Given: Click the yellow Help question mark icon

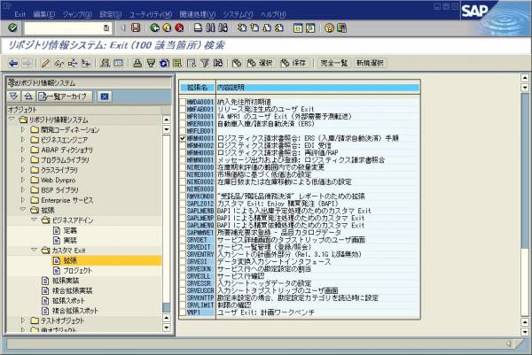Looking at the screenshot, I should click(x=328, y=28).
